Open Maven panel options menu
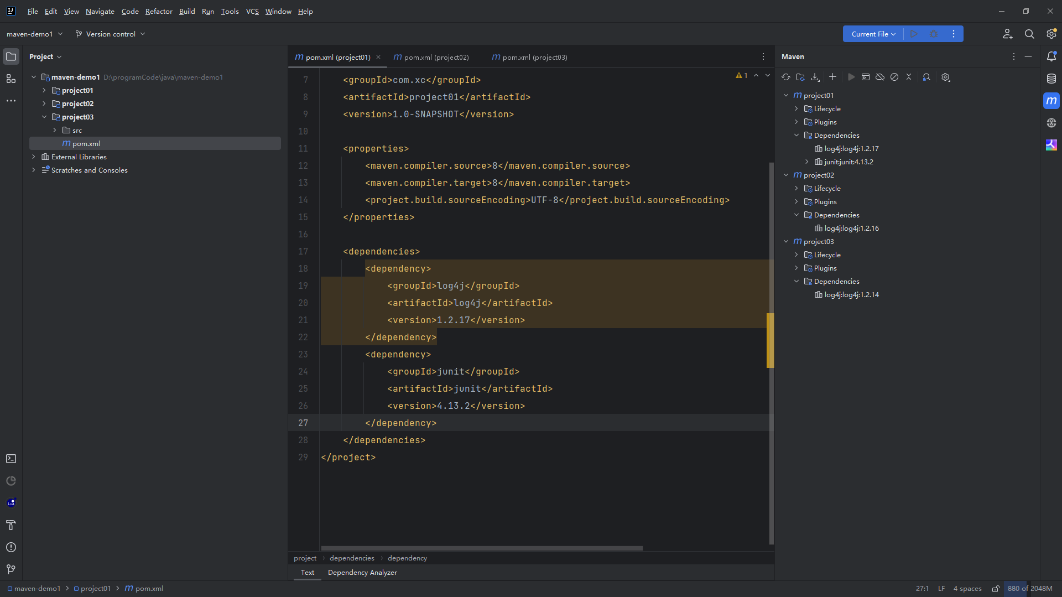Viewport: 1062px width, 597px height. 1014,57
